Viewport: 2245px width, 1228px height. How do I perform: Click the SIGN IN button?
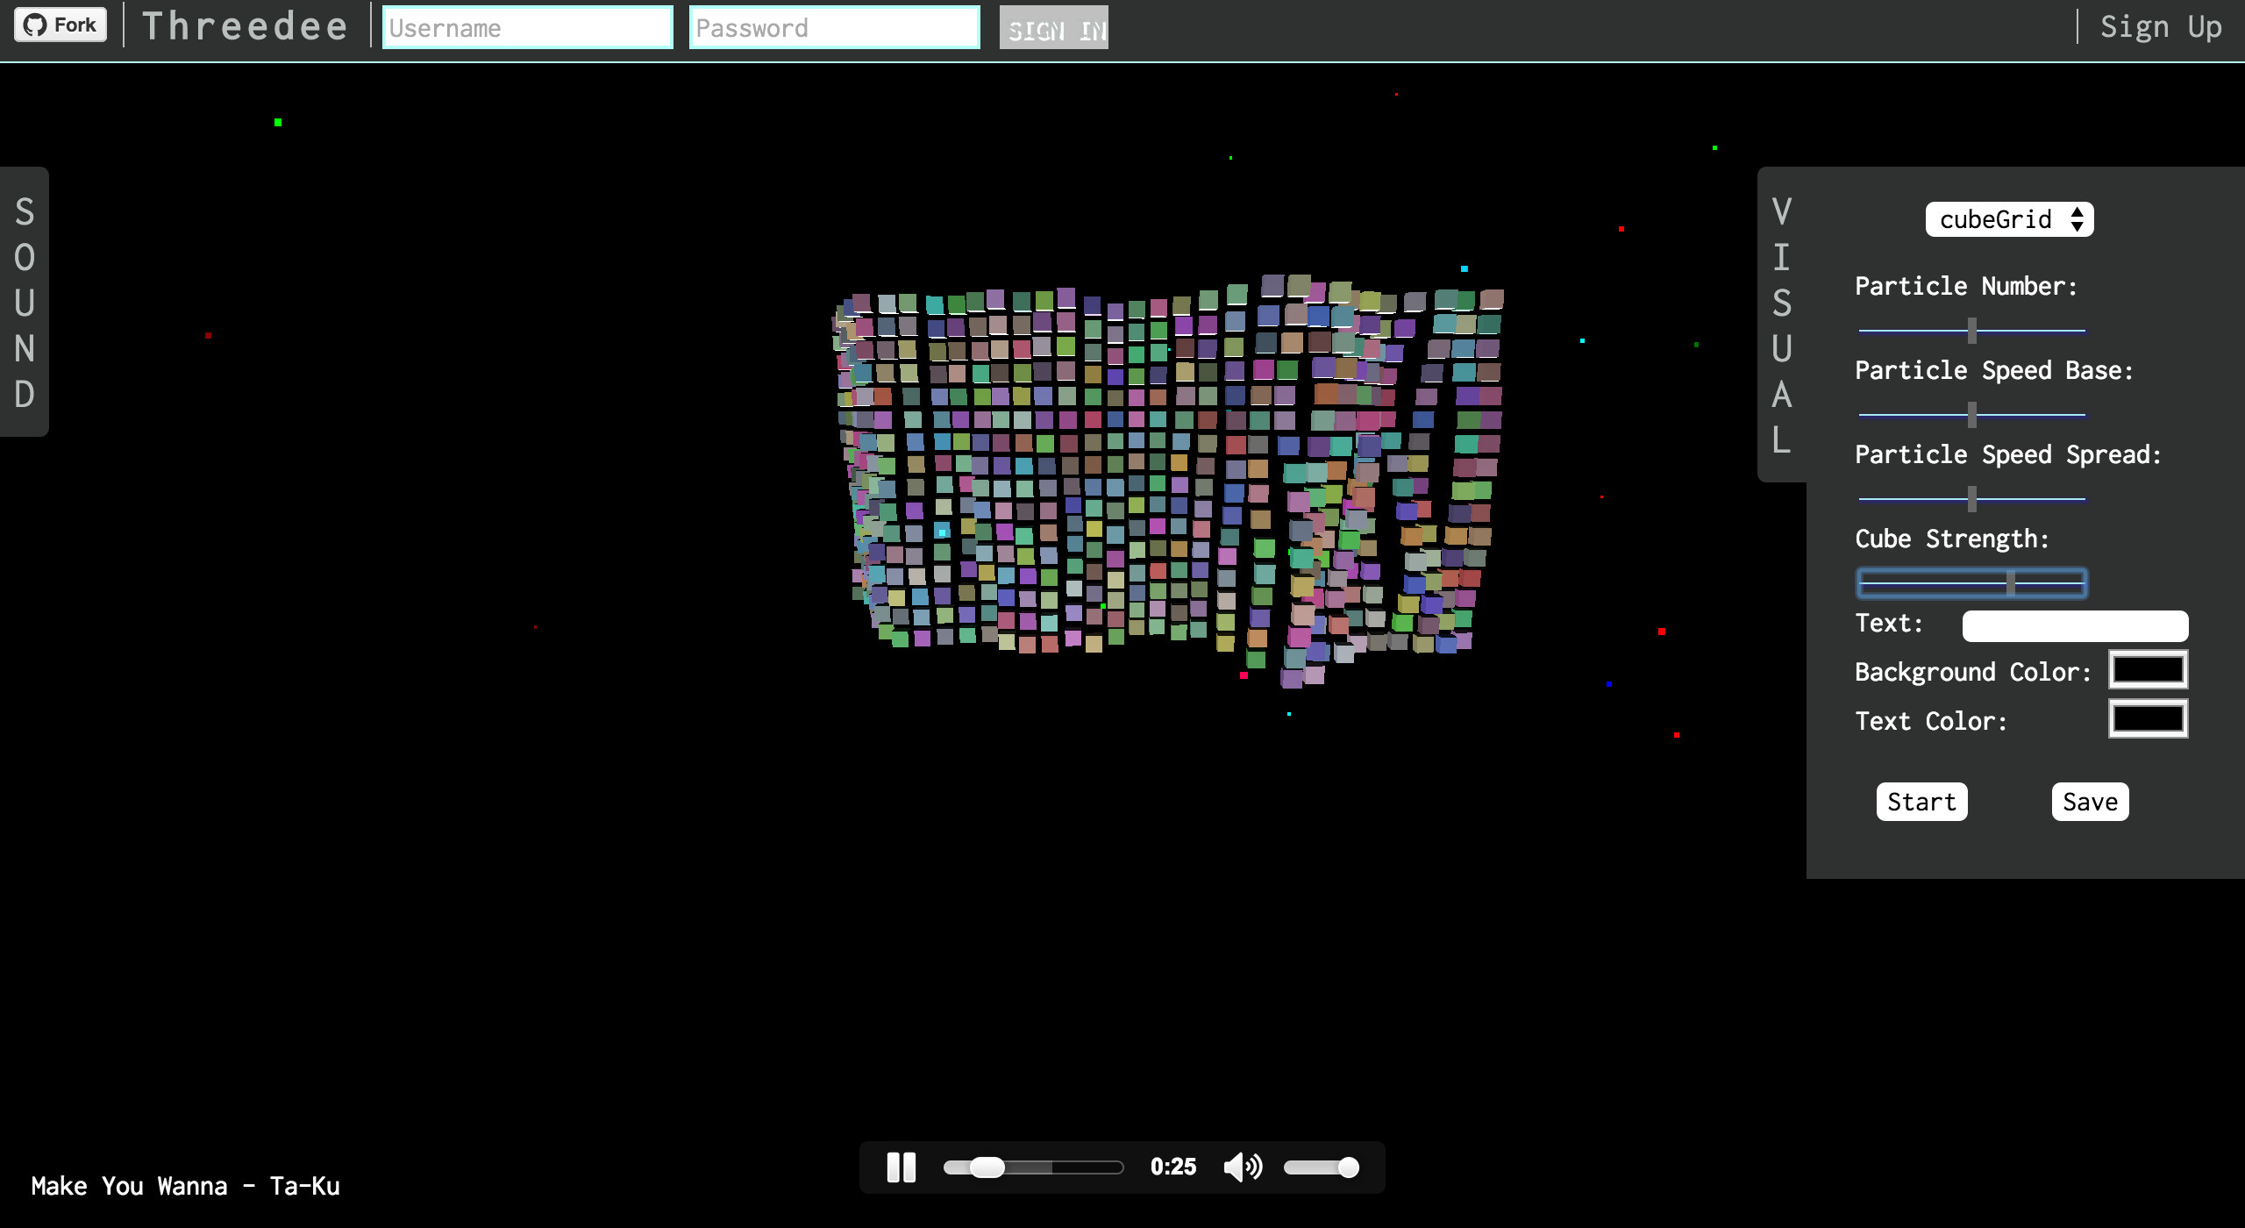click(x=1054, y=27)
